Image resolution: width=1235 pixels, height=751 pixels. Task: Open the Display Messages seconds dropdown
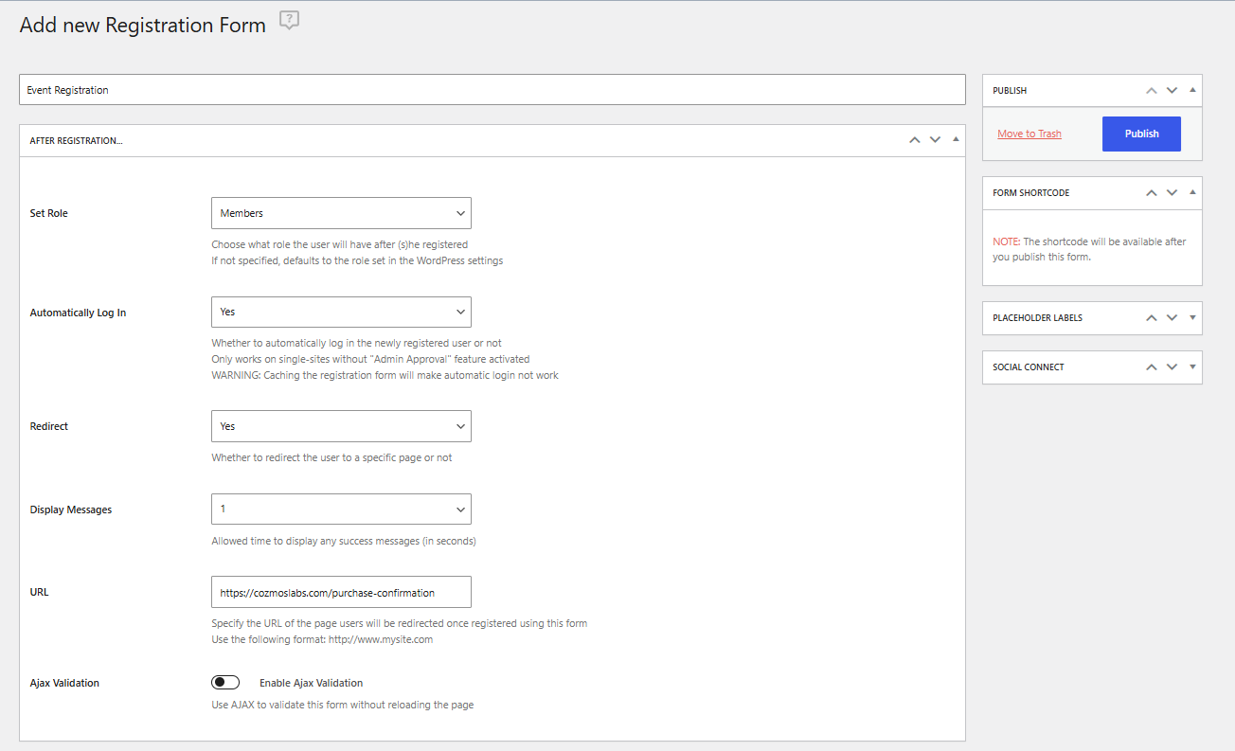[341, 510]
